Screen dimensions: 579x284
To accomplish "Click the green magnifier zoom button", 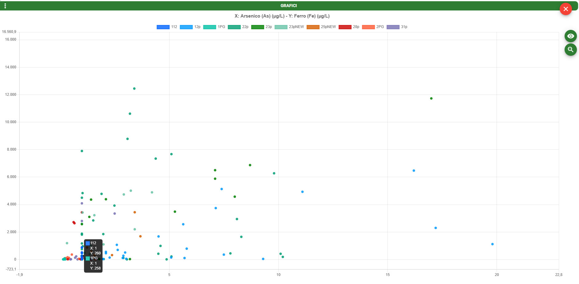I will pos(570,50).
